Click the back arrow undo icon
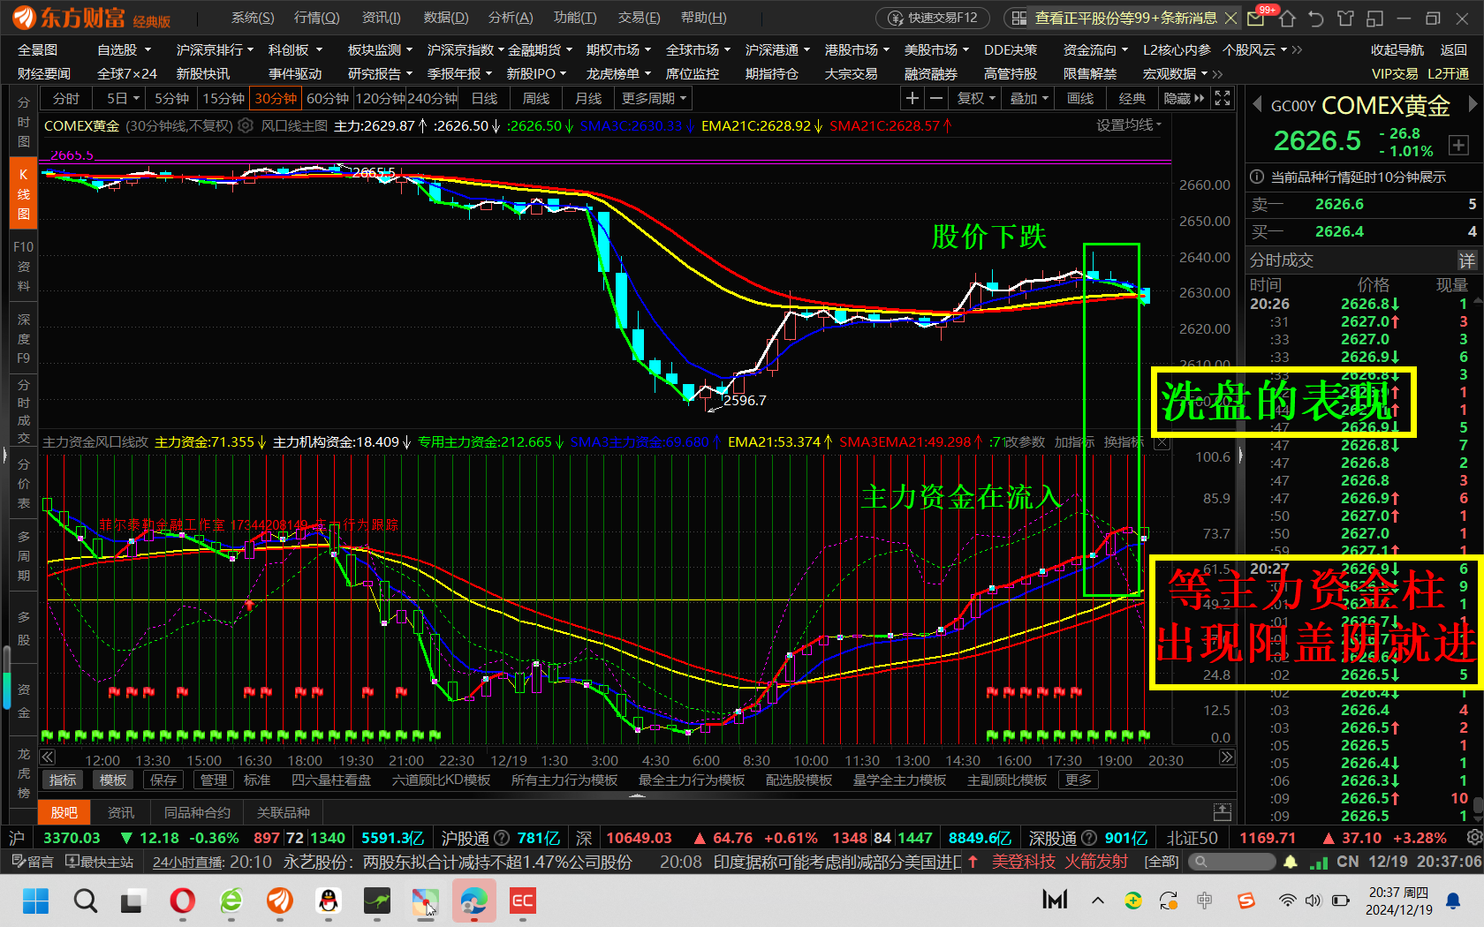The image size is (1484, 927). (x=1316, y=18)
